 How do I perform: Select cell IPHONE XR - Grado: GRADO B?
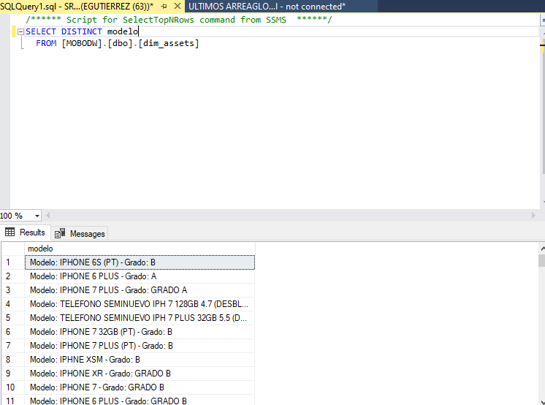click(140, 374)
